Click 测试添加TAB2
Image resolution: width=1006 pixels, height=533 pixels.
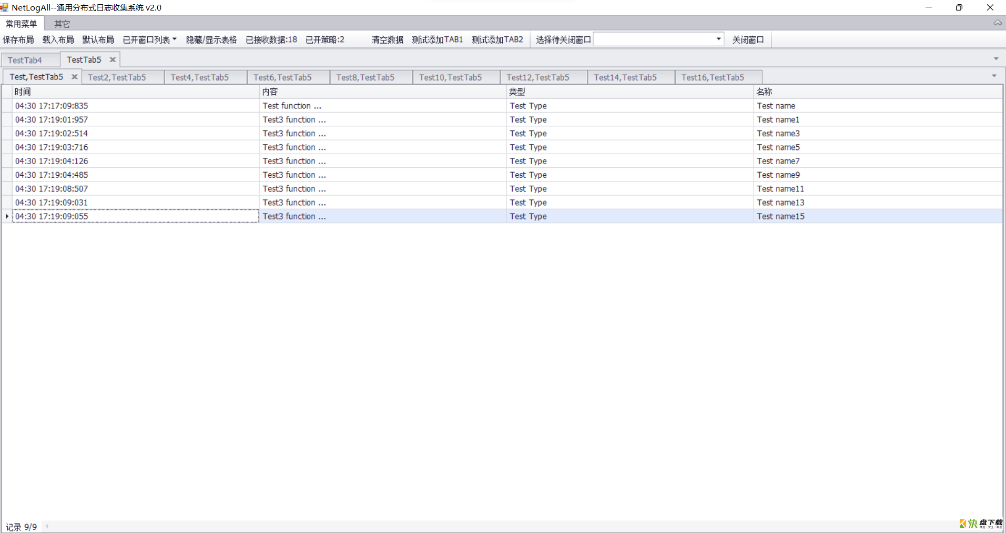[x=497, y=40]
